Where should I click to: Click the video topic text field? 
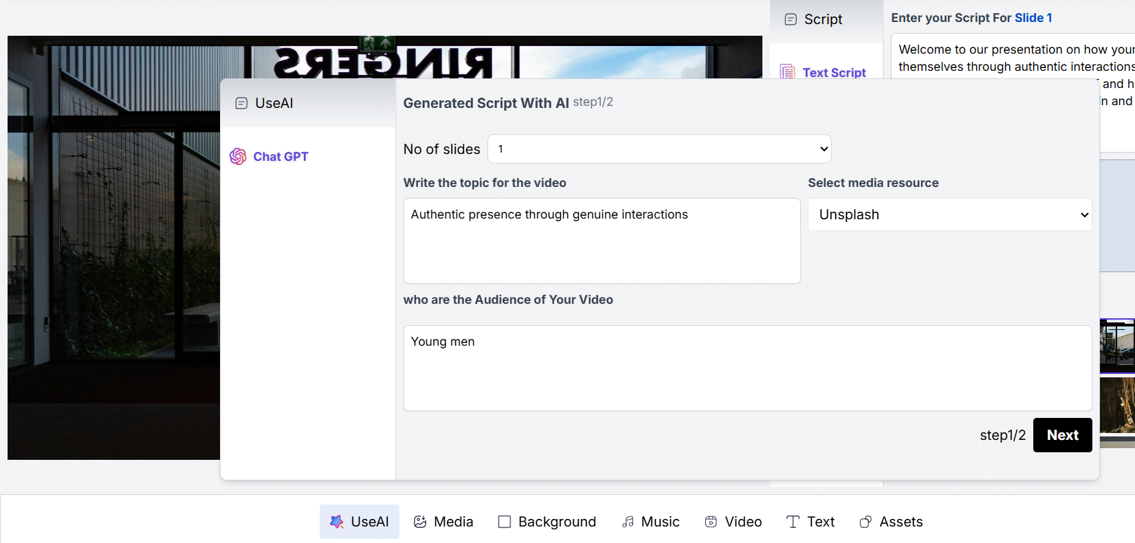pyautogui.click(x=602, y=241)
